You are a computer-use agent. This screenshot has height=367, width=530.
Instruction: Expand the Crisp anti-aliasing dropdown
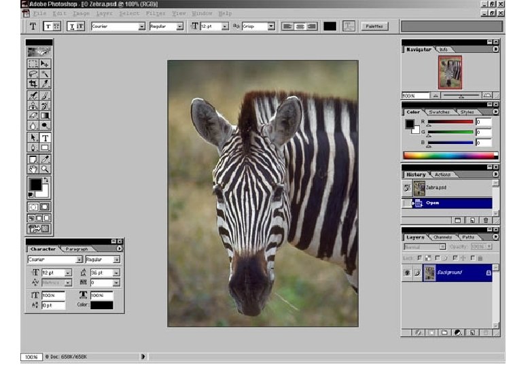[271, 27]
